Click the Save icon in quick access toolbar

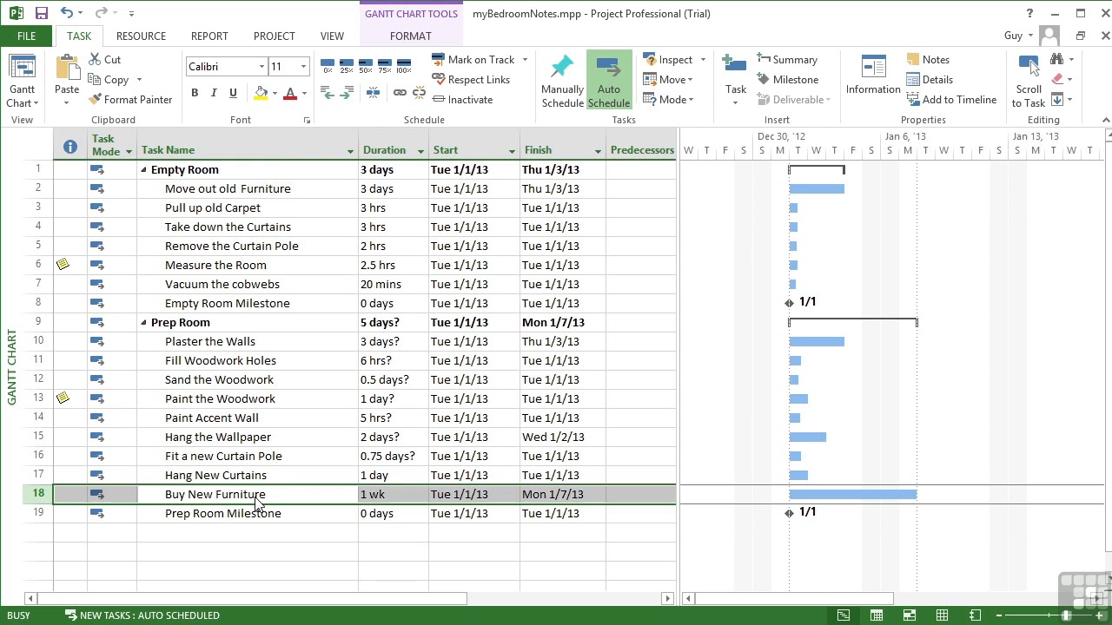(41, 13)
